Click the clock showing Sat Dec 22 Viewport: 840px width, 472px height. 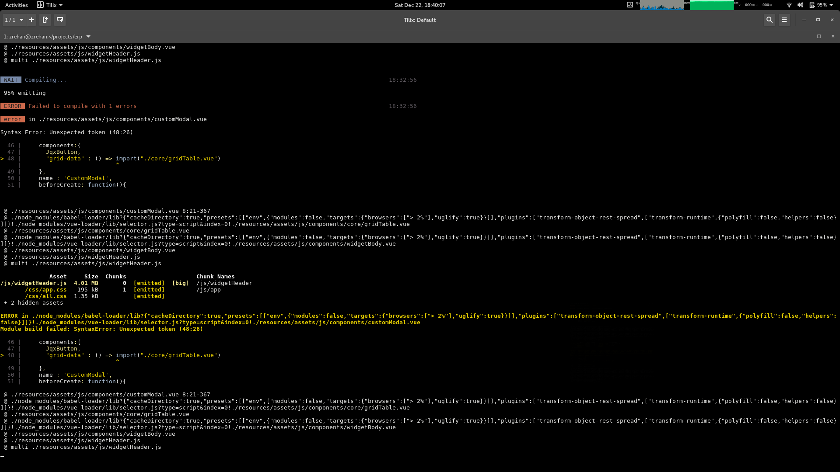[420, 5]
